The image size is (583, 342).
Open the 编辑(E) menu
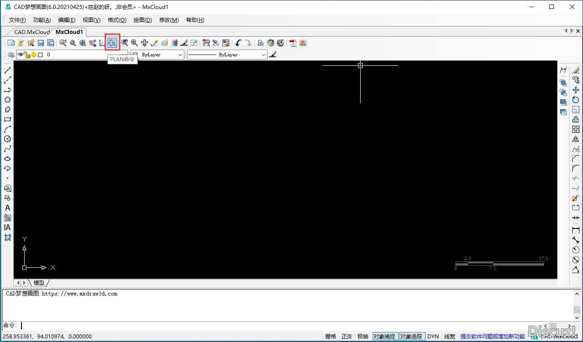tap(67, 20)
